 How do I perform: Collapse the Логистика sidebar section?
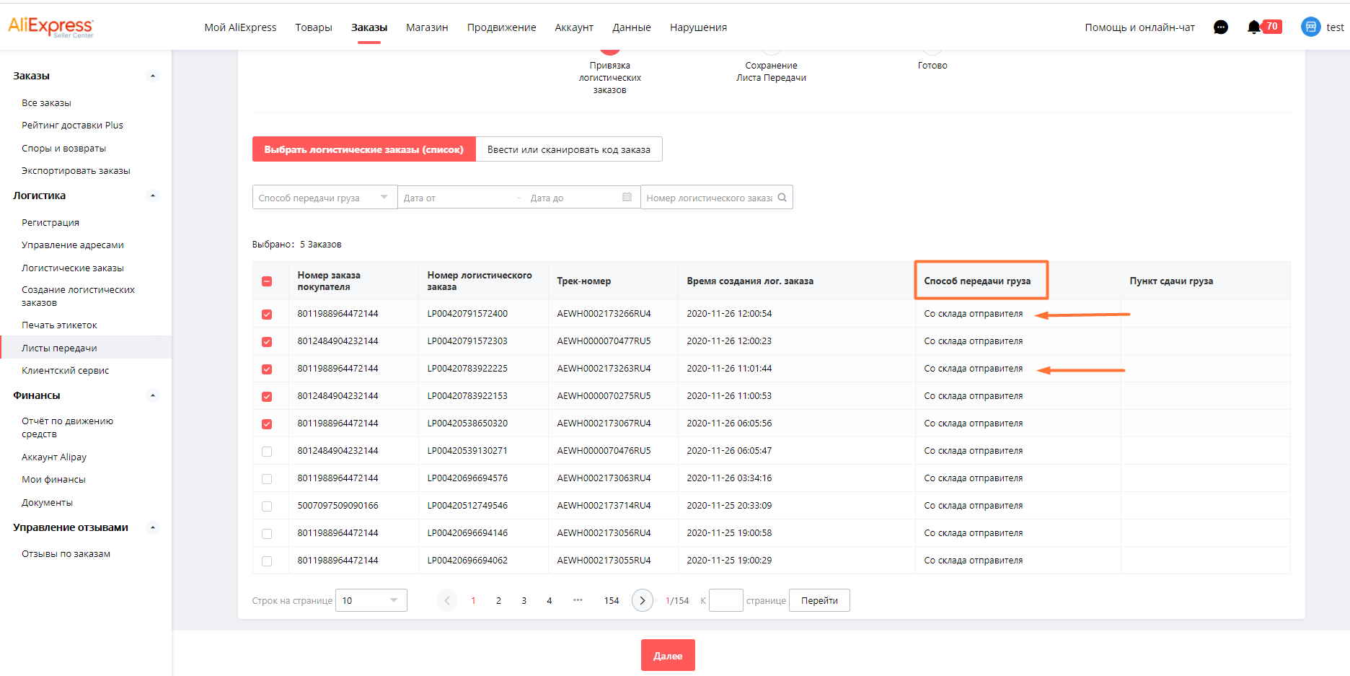pos(152,196)
